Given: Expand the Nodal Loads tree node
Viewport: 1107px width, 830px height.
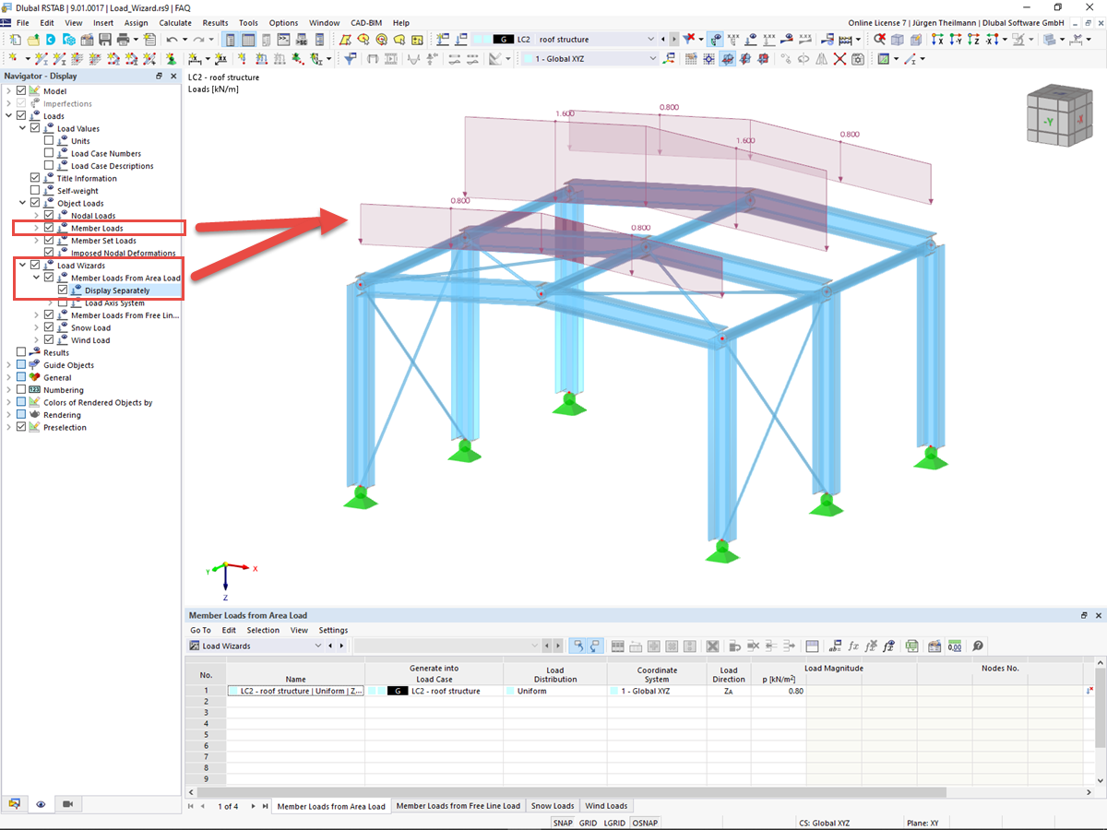Looking at the screenshot, I should point(36,216).
